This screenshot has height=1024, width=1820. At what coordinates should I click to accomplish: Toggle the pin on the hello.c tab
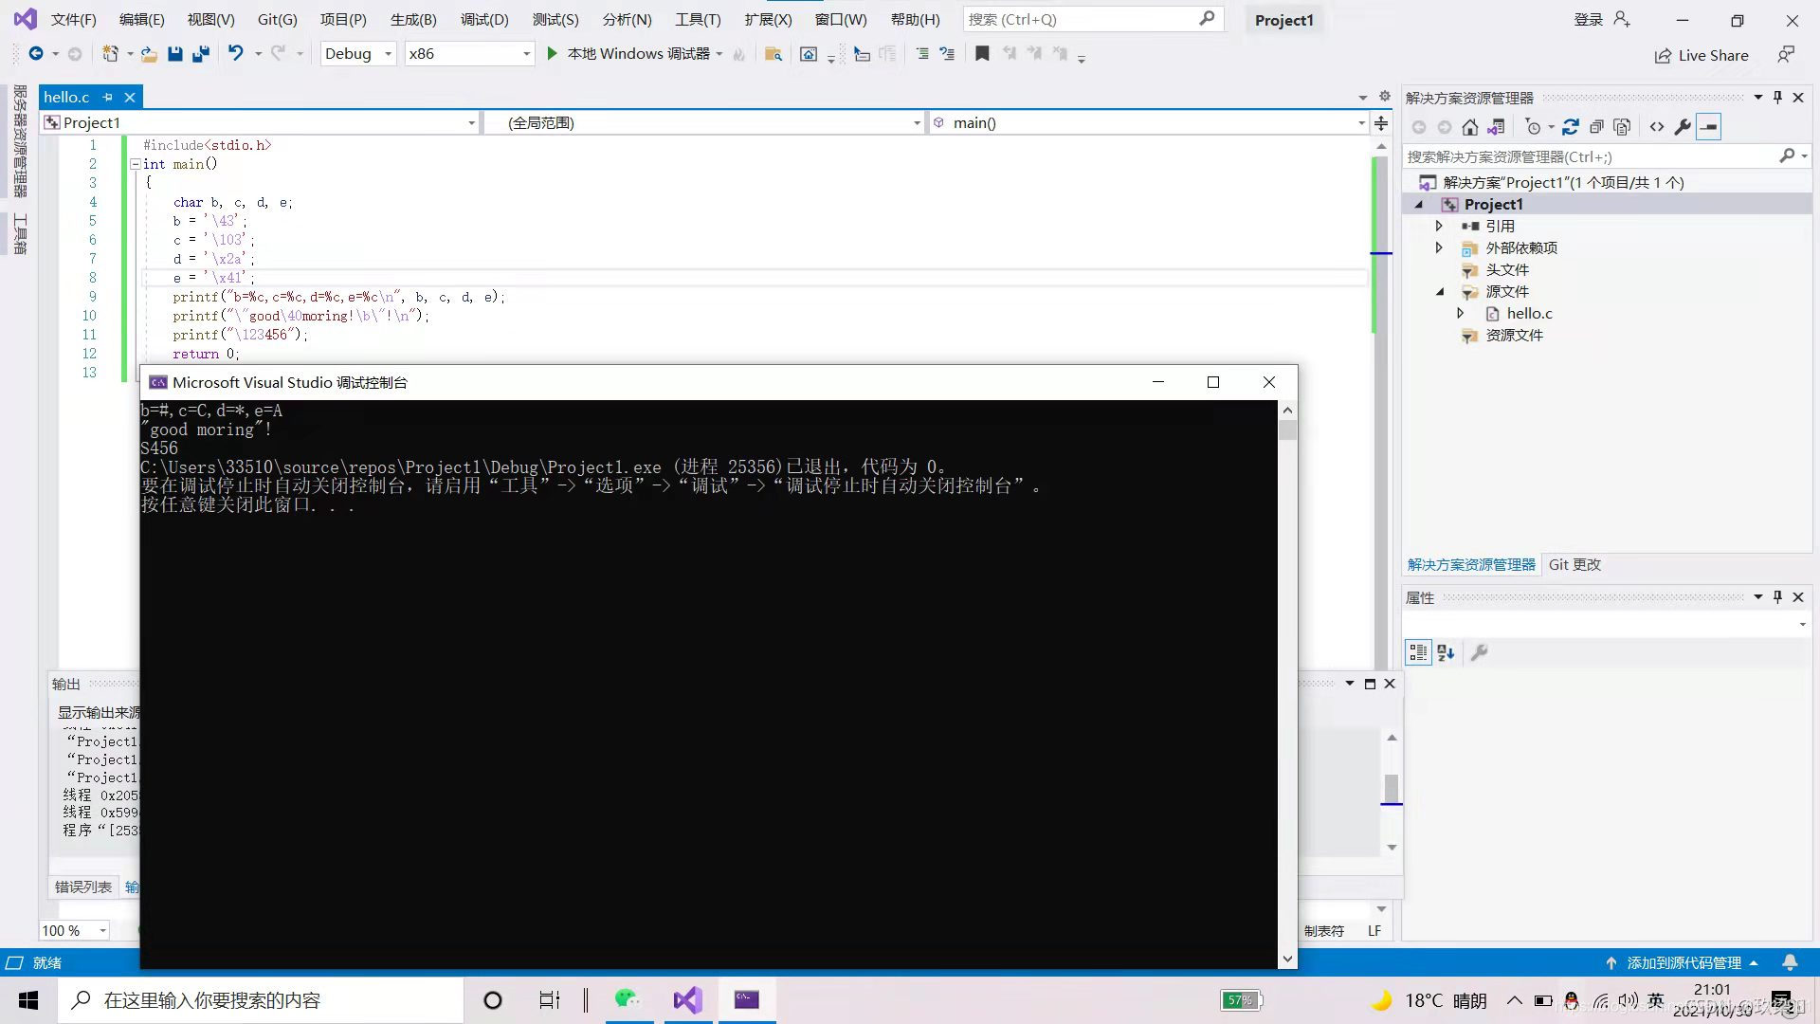(x=107, y=97)
